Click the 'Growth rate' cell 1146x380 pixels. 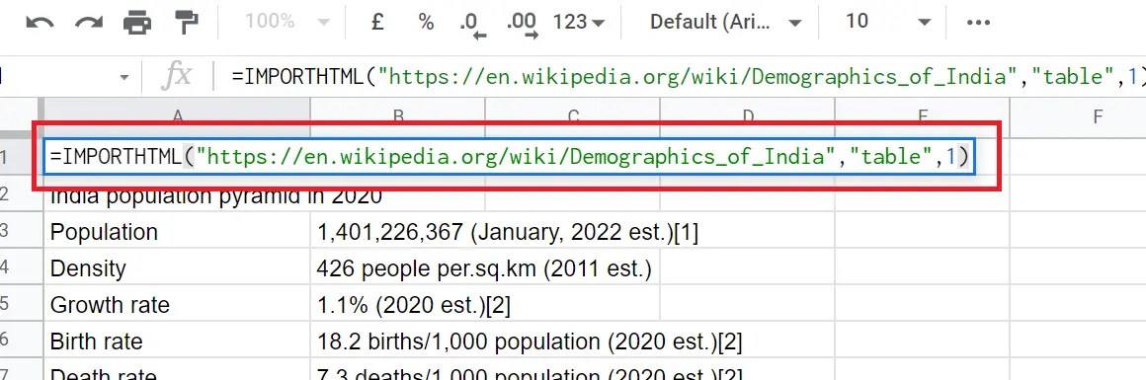click(177, 304)
